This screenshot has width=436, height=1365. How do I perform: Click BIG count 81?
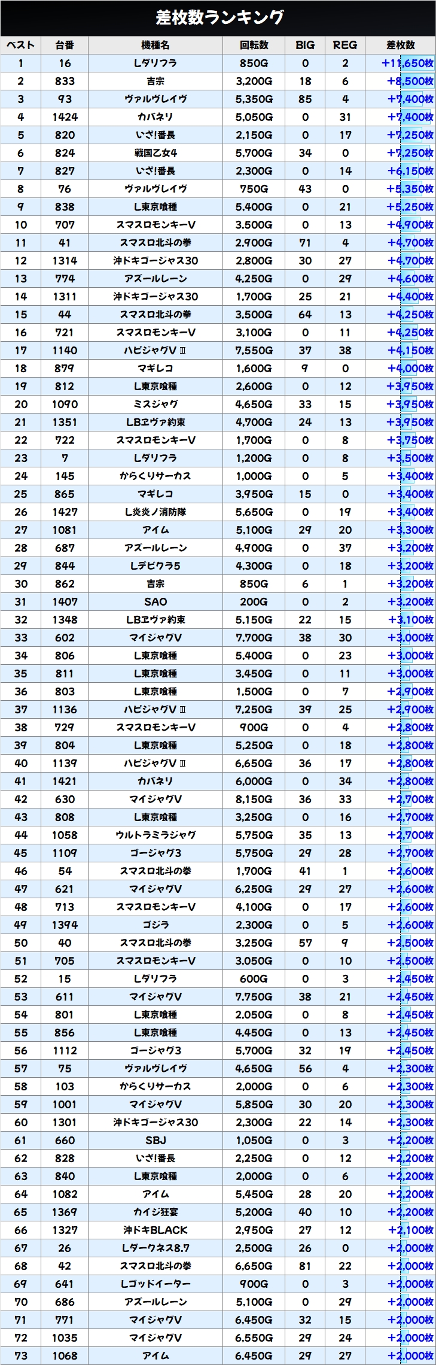[x=305, y=1266]
